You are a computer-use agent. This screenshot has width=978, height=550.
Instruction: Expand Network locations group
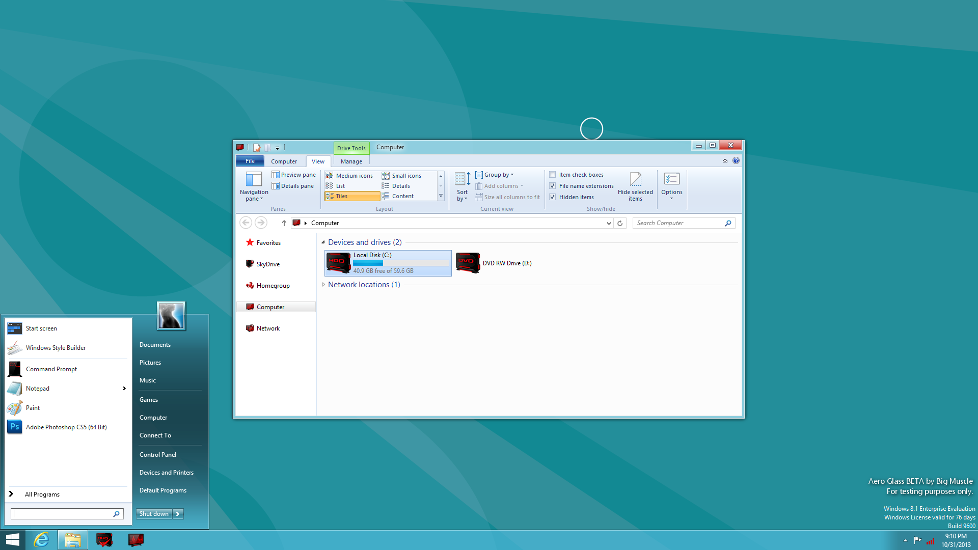(323, 285)
